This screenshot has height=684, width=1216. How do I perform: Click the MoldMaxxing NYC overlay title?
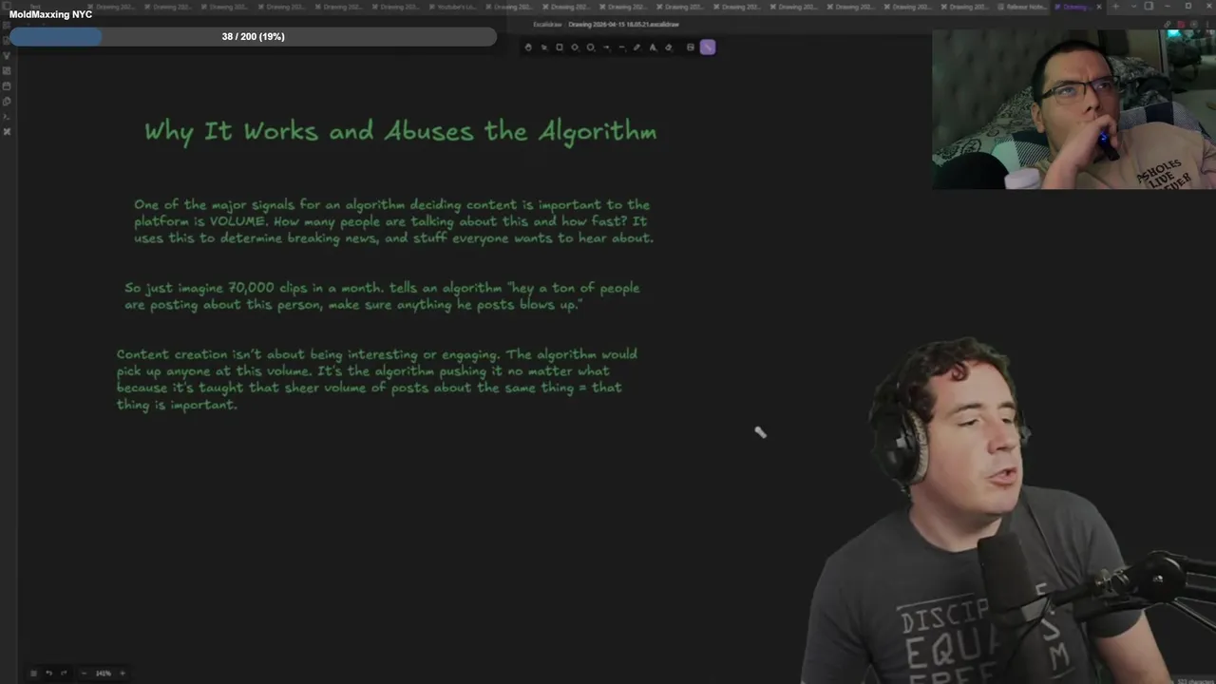(50, 14)
